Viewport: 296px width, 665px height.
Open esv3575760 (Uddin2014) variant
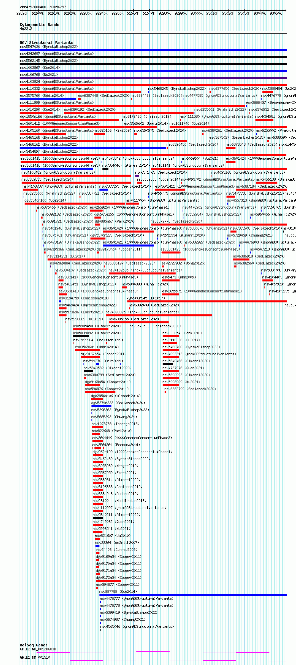click(x=42, y=95)
